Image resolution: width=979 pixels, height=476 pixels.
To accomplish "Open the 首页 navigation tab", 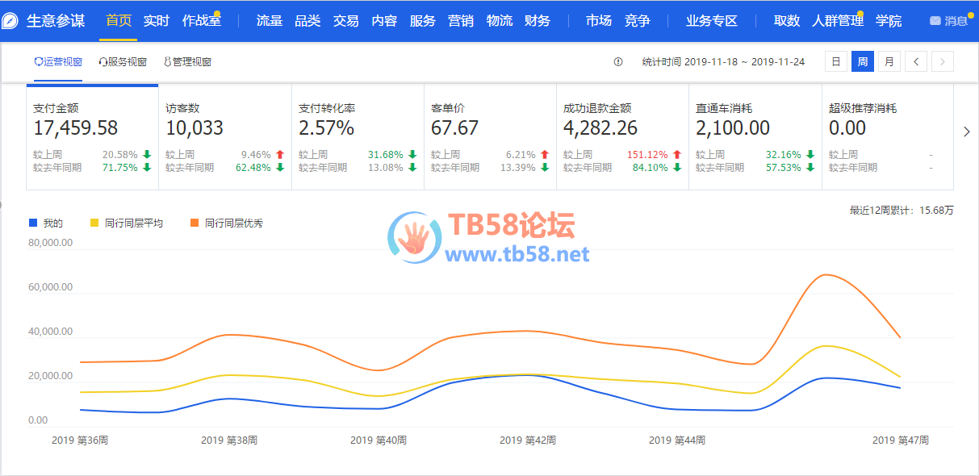I will 119,21.
